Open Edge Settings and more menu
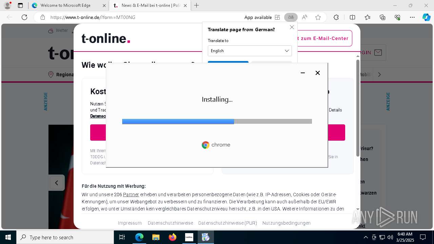Image resolution: width=434 pixels, height=244 pixels. (x=412, y=17)
